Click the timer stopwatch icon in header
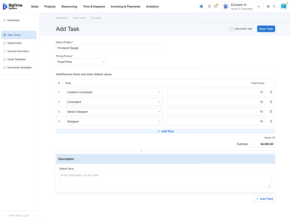The width and height of the screenshot is (290, 219). pyautogui.click(x=209, y=6)
